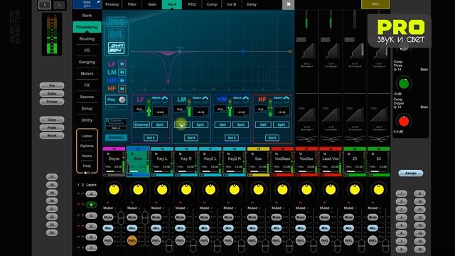Switch LF band Above/Below direction arrow
The image size is (455, 256).
tap(164, 100)
